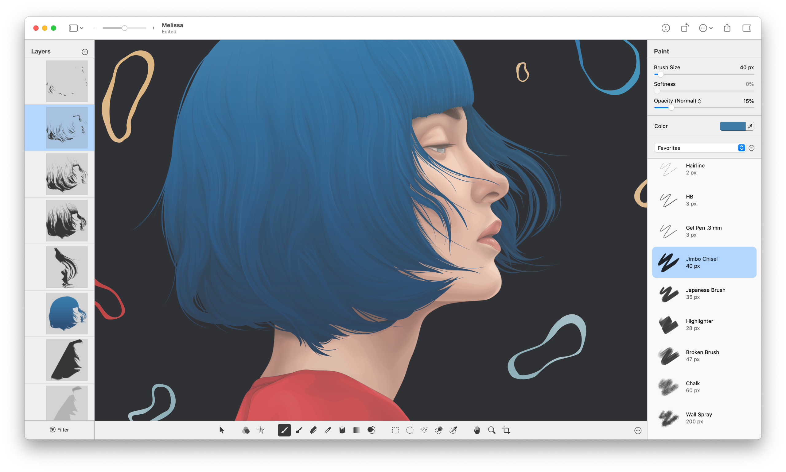Select the Hand navigation tool
Screen dimensions: 786x472
point(474,431)
